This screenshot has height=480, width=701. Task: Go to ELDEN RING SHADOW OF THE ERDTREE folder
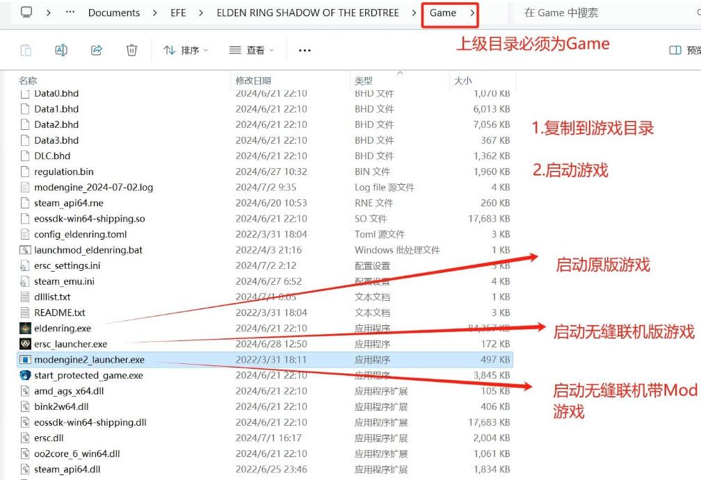[308, 13]
